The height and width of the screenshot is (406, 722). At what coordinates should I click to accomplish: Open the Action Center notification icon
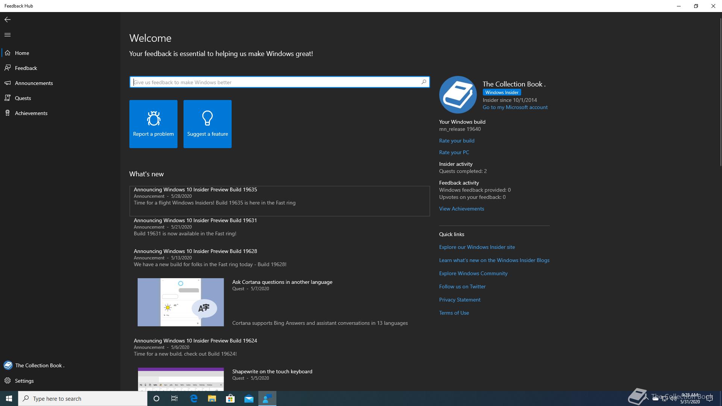click(x=710, y=398)
